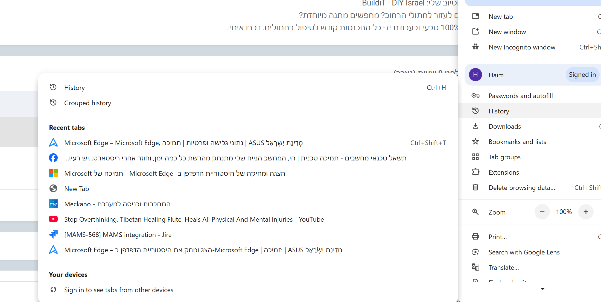The width and height of the screenshot is (601, 302).
Task: Open a New tab from Chrome menu
Action: (530, 17)
